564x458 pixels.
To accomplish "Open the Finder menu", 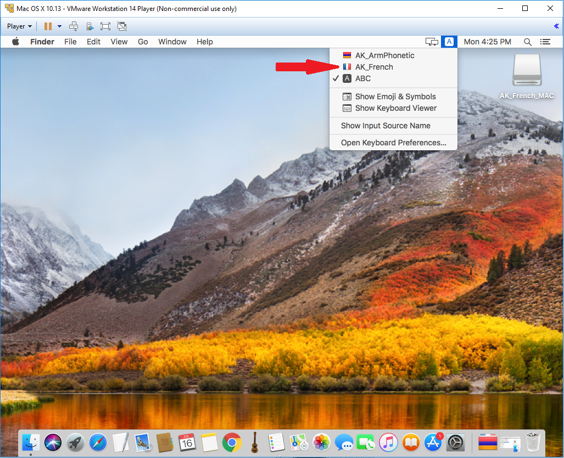I will (x=42, y=42).
